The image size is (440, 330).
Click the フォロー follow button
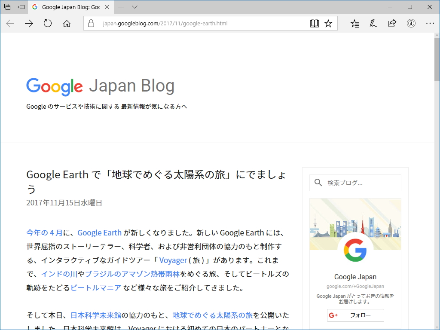click(355, 315)
